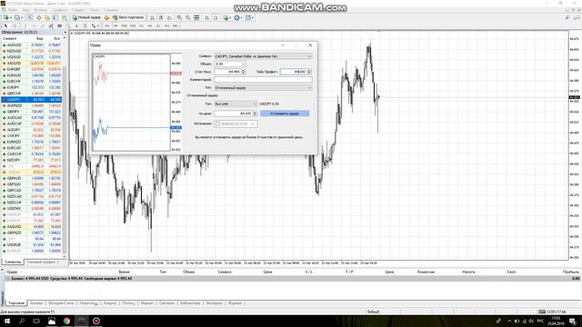Switch to H1 timeframe
582x327 pixels.
click(x=141, y=26)
